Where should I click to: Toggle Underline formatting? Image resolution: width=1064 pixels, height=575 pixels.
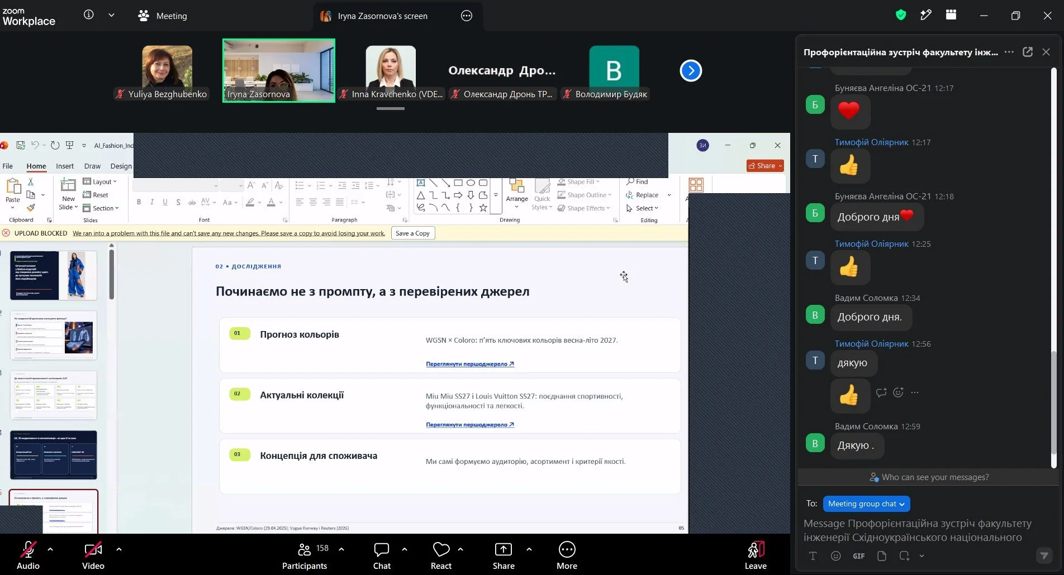[165, 202]
